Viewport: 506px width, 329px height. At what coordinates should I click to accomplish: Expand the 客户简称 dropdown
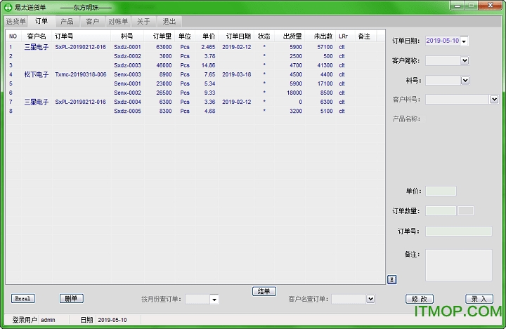[464, 61]
